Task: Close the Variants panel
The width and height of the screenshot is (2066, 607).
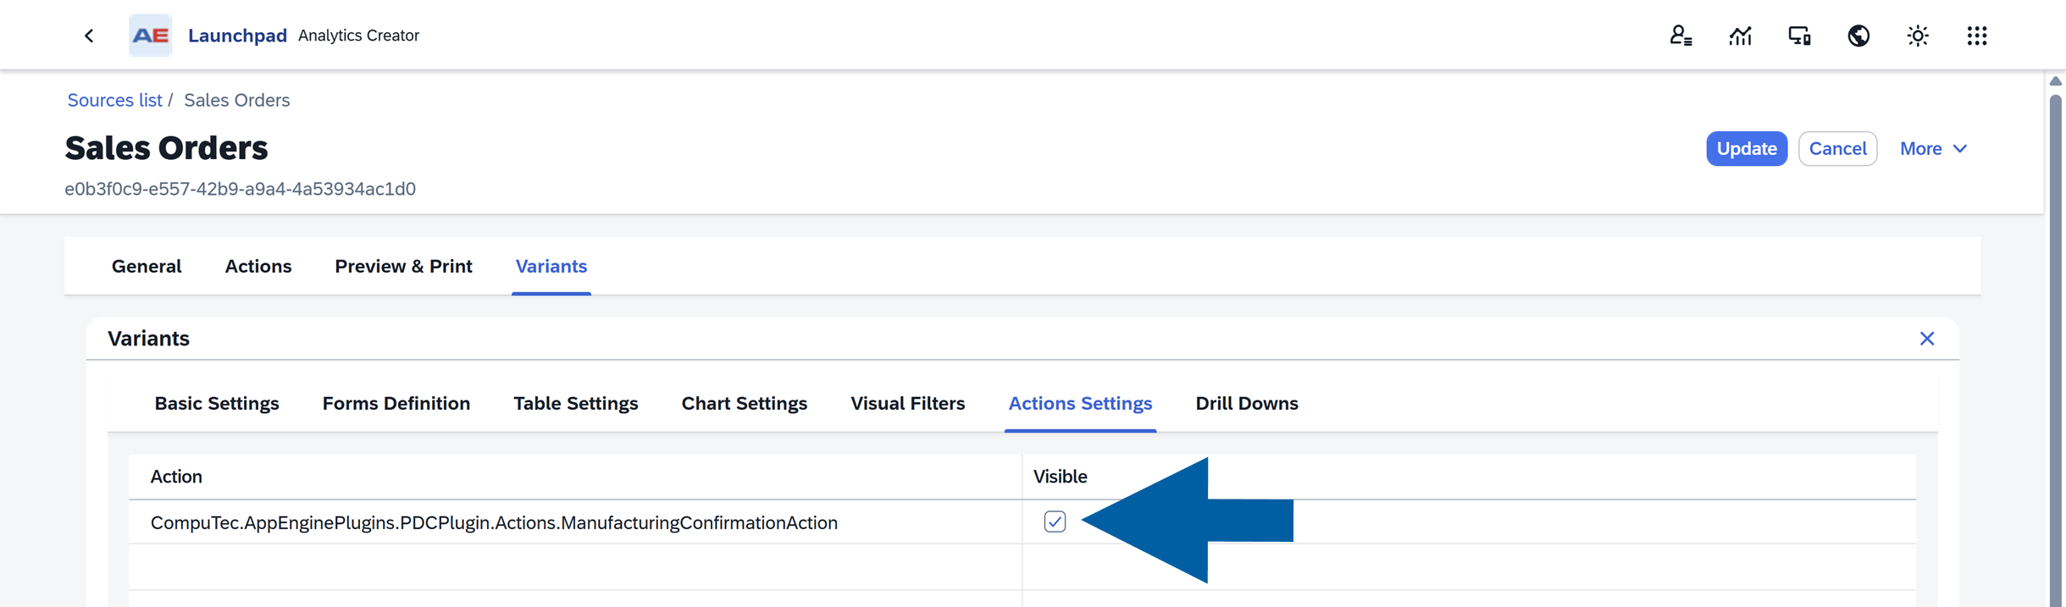Action: pyautogui.click(x=1927, y=339)
